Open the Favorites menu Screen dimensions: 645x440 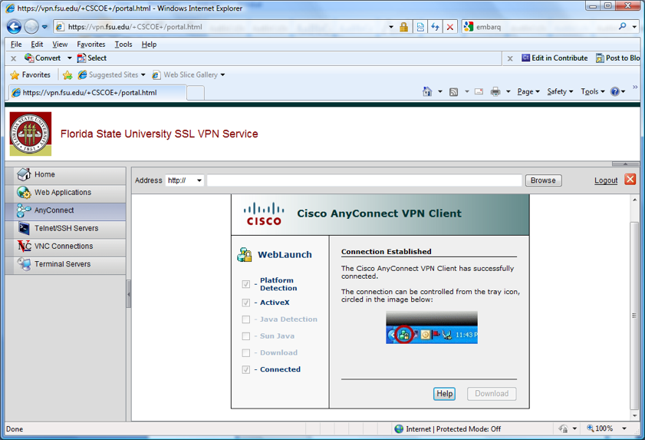coord(91,44)
